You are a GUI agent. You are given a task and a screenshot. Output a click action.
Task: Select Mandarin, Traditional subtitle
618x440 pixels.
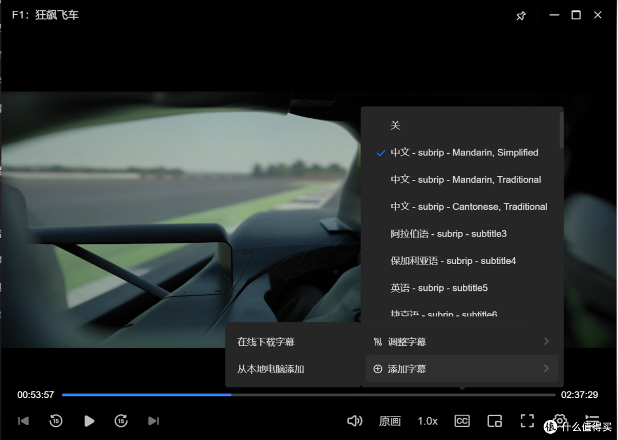[x=462, y=179]
